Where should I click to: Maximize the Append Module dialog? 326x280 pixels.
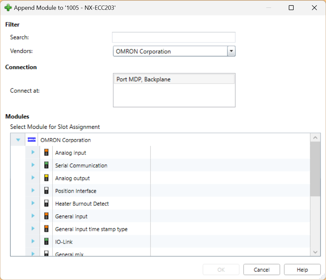(291, 8)
